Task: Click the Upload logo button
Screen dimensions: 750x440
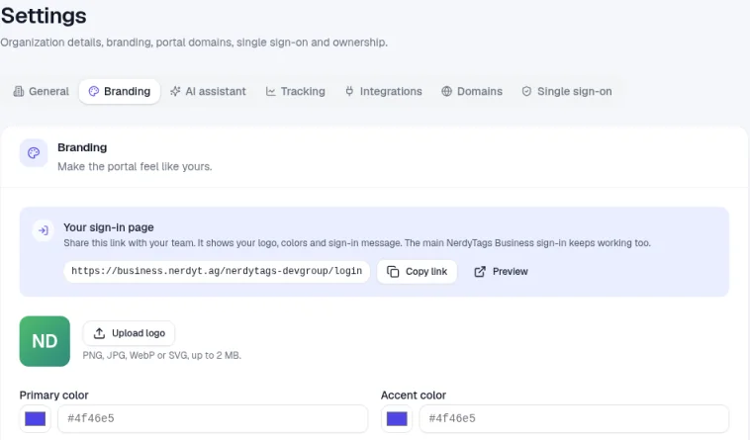Action: (129, 333)
